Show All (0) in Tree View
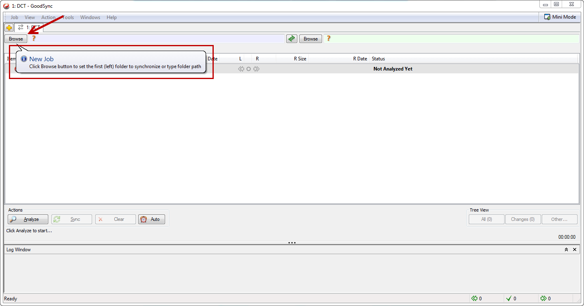This screenshot has height=306, width=584. tap(487, 219)
